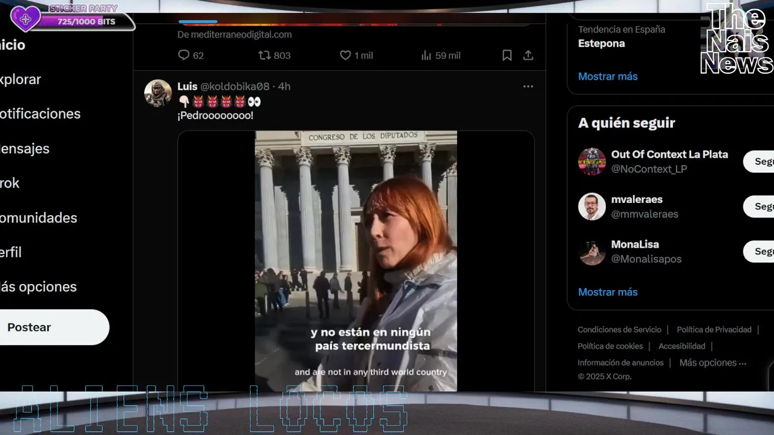
Task: Click the 725/1000 bits progress bar
Action: (88, 22)
